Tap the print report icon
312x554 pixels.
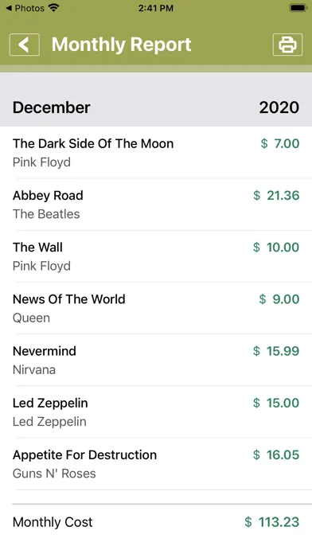pos(287,45)
